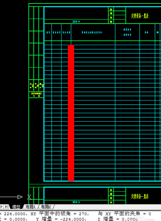161x221 pixels.
Task: Click the command line output area
Action: pyautogui.click(x=80, y=216)
